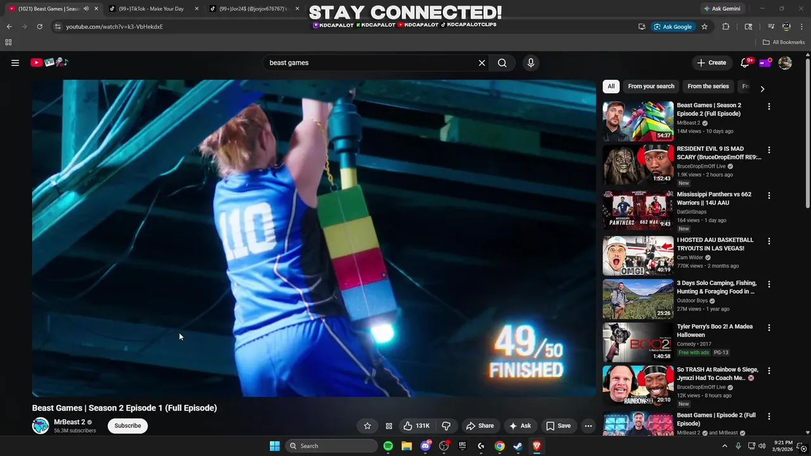Open options for Beast Games Season 2 Episode 2
The height and width of the screenshot is (456, 811).
tap(769, 106)
